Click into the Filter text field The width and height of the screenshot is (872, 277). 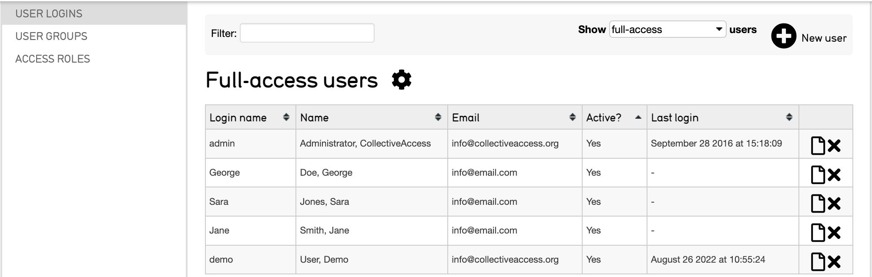(x=307, y=33)
